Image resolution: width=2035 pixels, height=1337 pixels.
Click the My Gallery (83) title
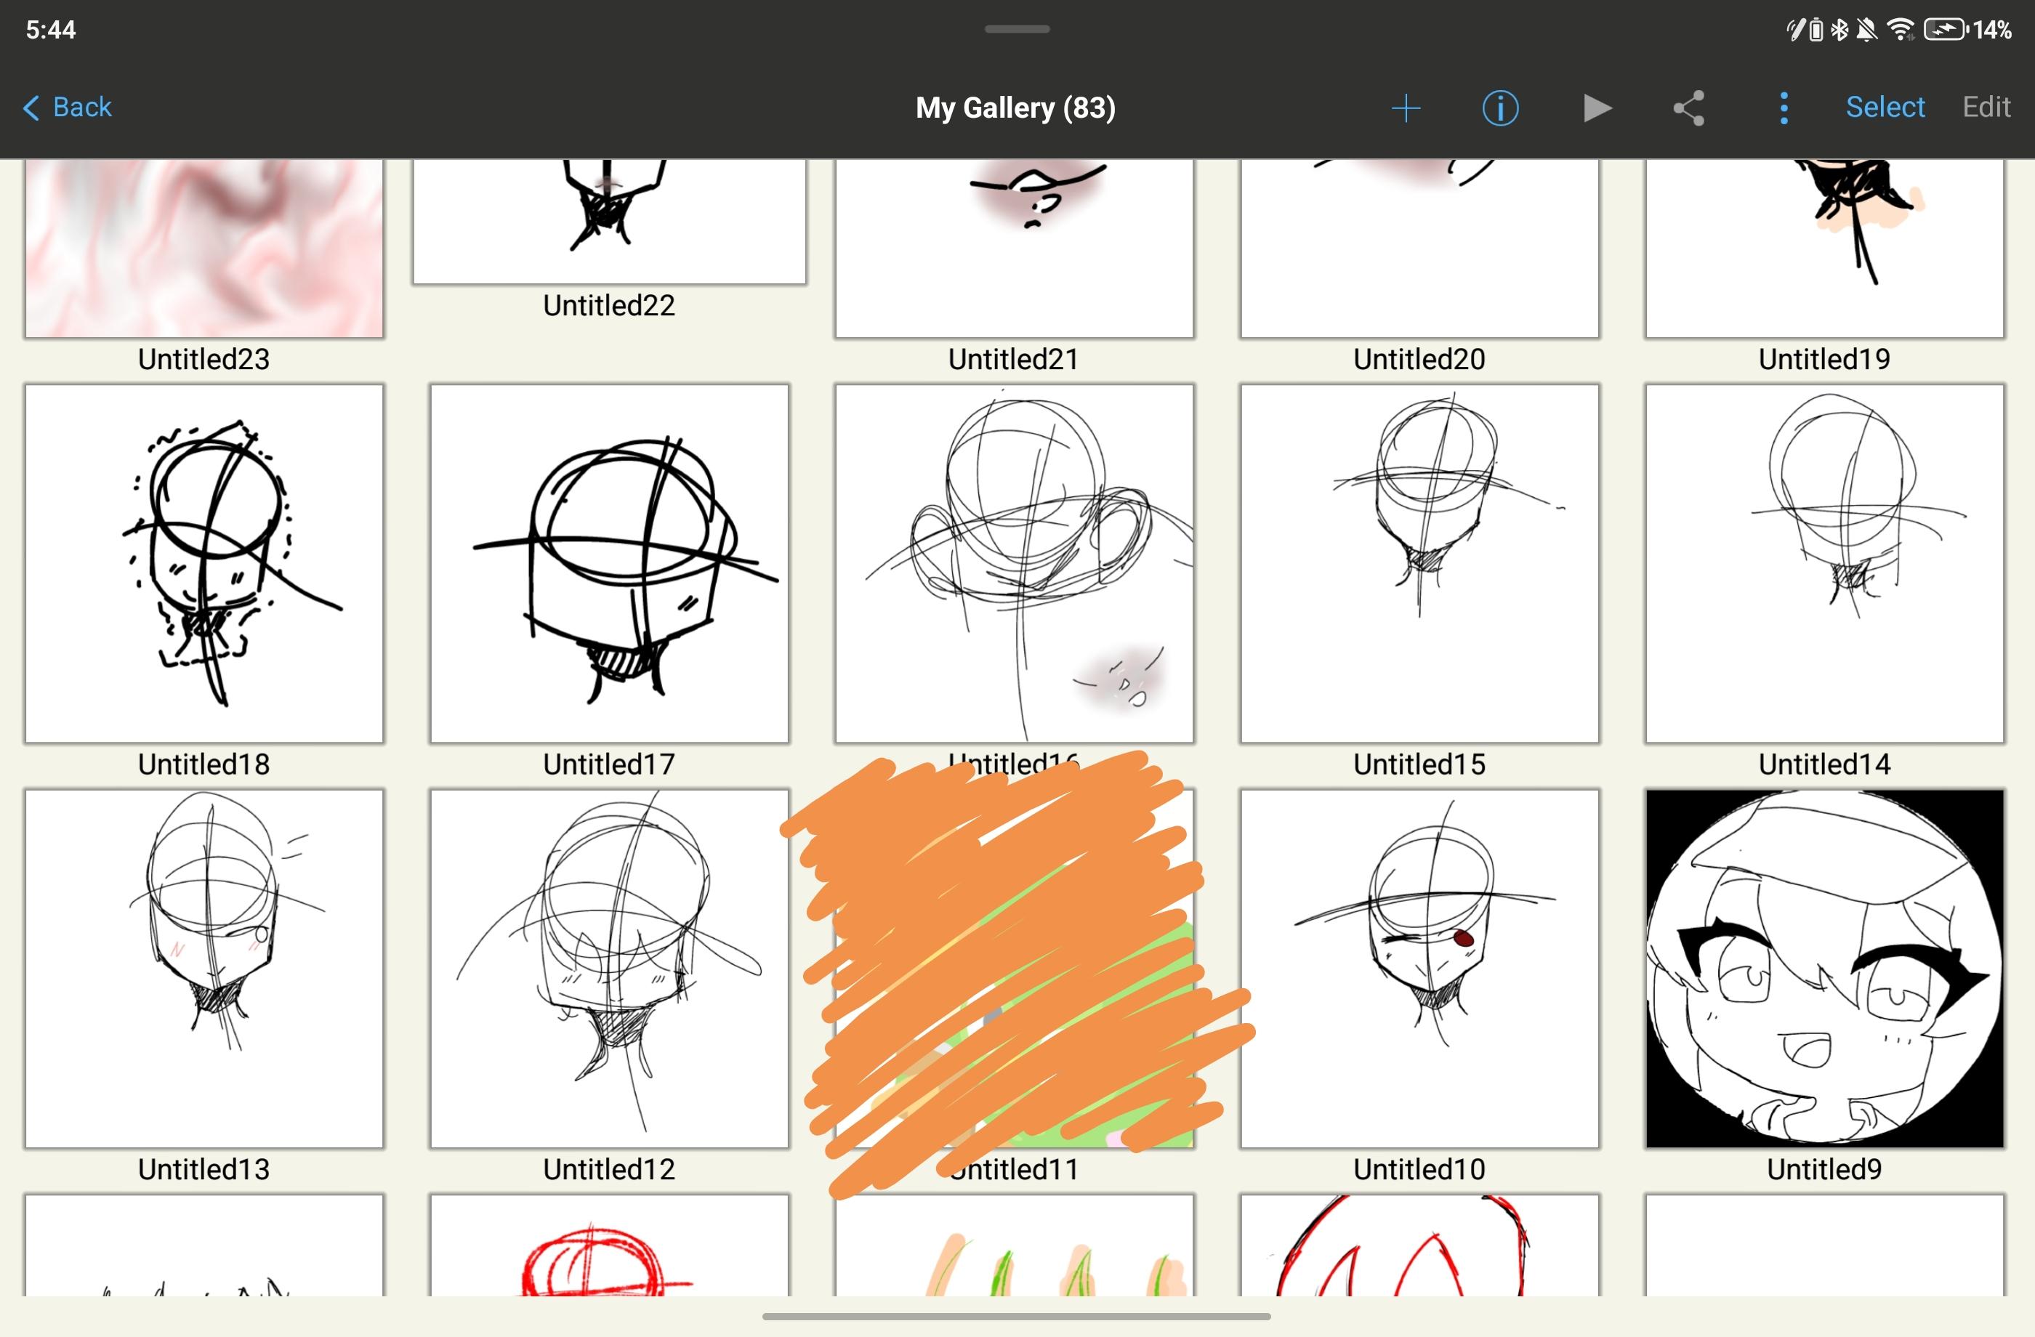(x=1016, y=108)
